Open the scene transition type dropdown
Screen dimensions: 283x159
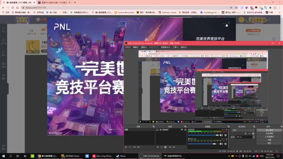click(x=243, y=130)
